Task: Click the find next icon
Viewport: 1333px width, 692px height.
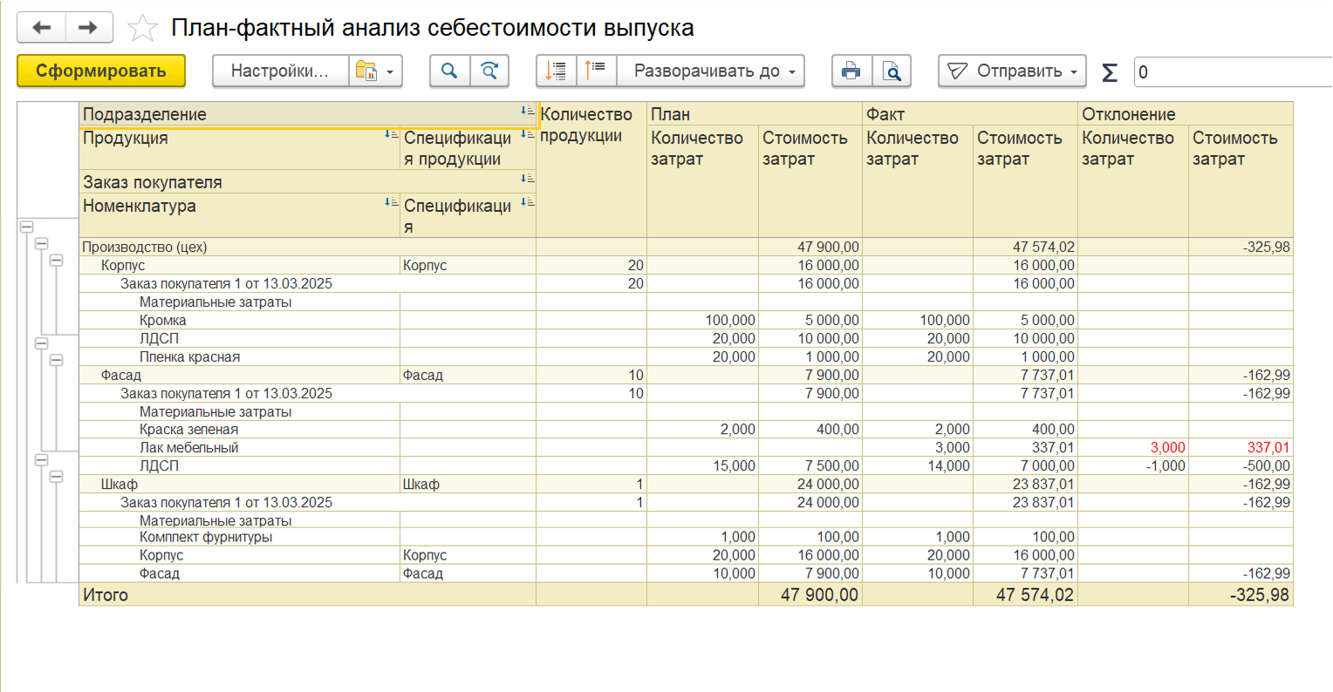Action: [x=489, y=71]
